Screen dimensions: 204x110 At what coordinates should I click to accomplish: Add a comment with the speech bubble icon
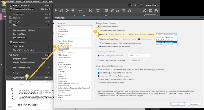tap(106, 11)
